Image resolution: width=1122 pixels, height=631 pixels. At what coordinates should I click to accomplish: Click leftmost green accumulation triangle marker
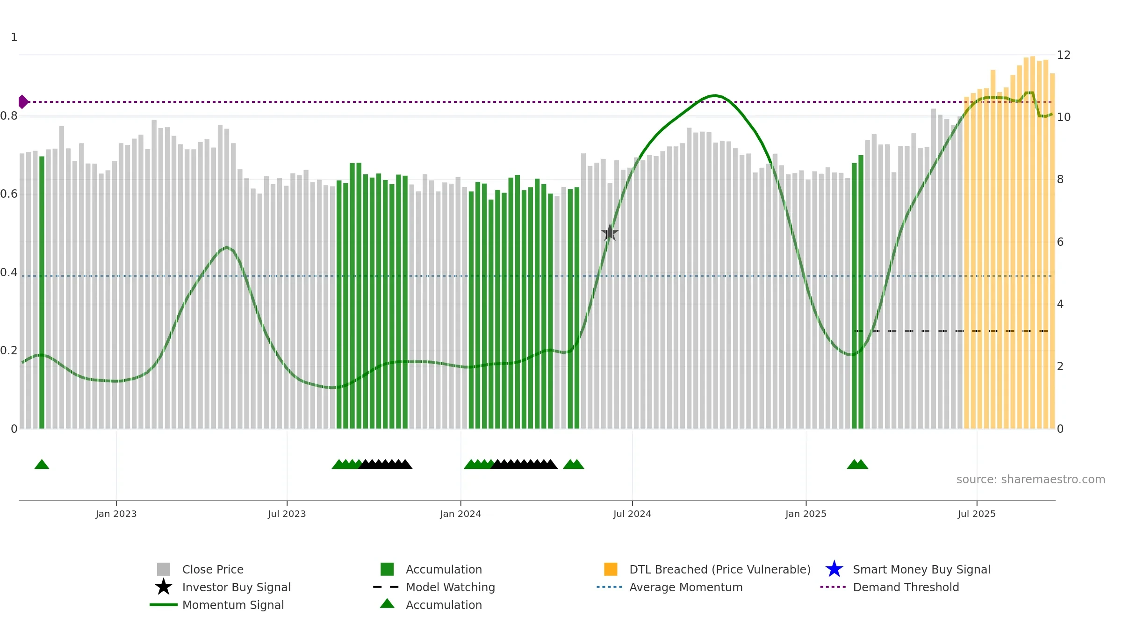click(x=42, y=464)
